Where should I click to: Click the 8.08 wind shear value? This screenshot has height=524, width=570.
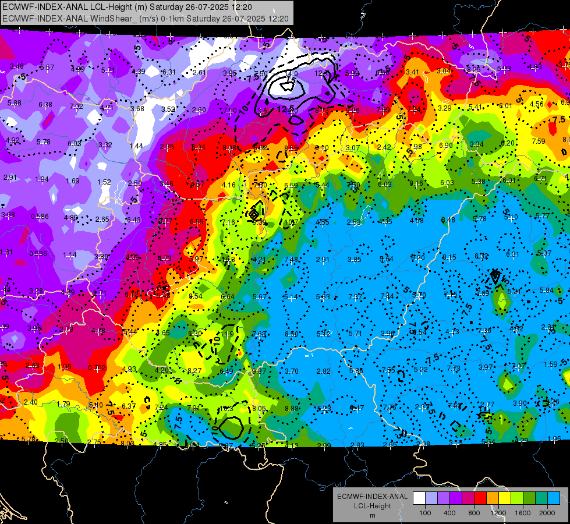[229, 148]
